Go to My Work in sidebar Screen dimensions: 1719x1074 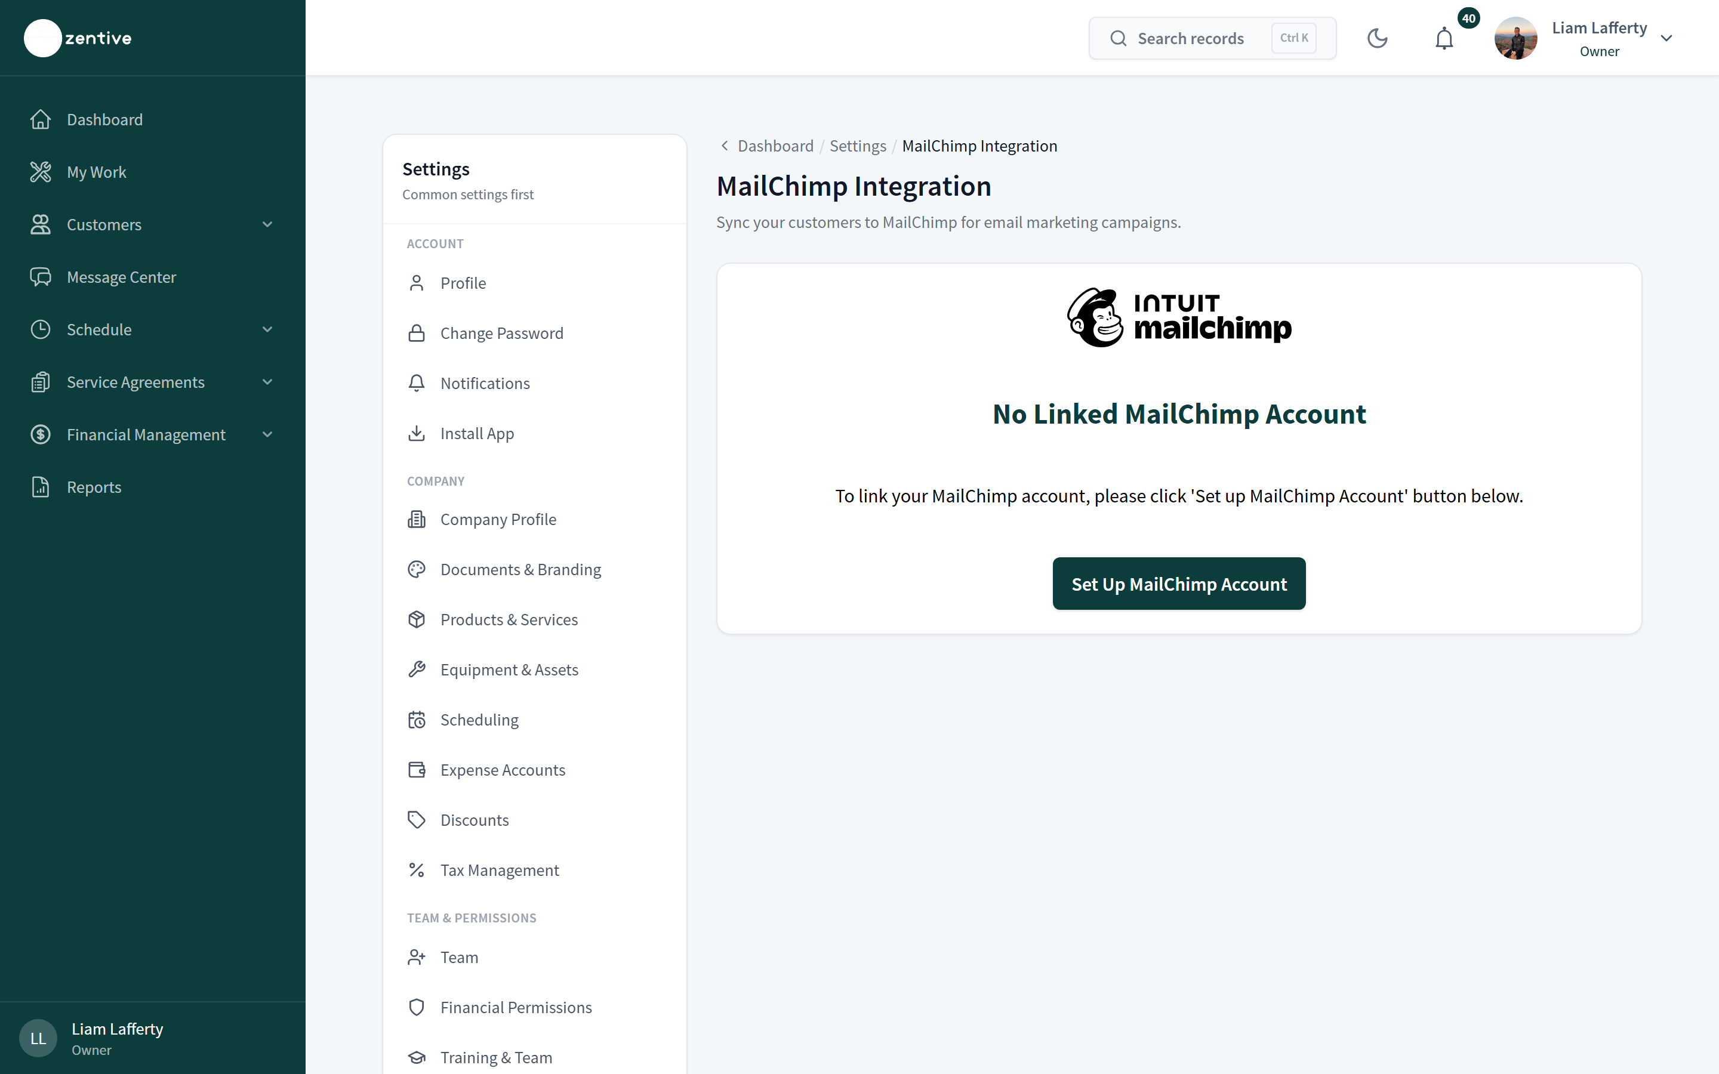(x=153, y=172)
